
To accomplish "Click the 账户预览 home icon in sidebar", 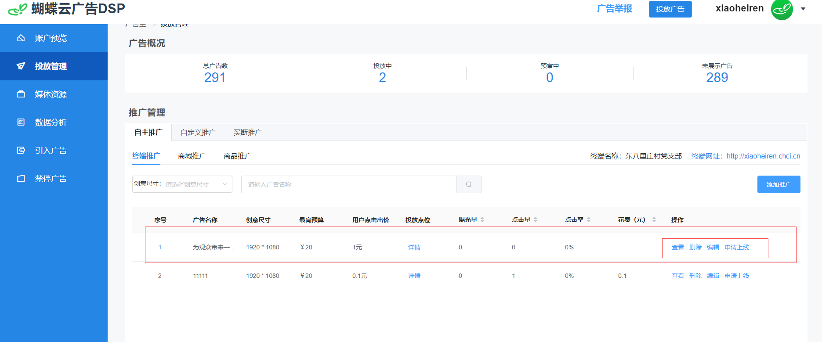I will (21, 38).
